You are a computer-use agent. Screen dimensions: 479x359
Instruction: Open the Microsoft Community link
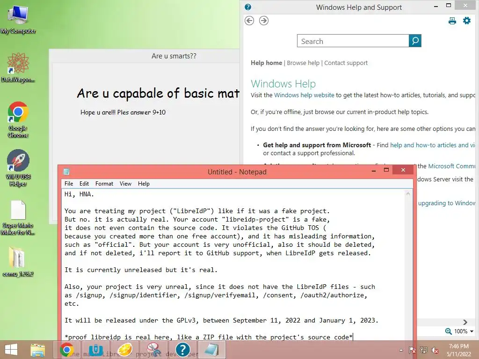coord(451,166)
